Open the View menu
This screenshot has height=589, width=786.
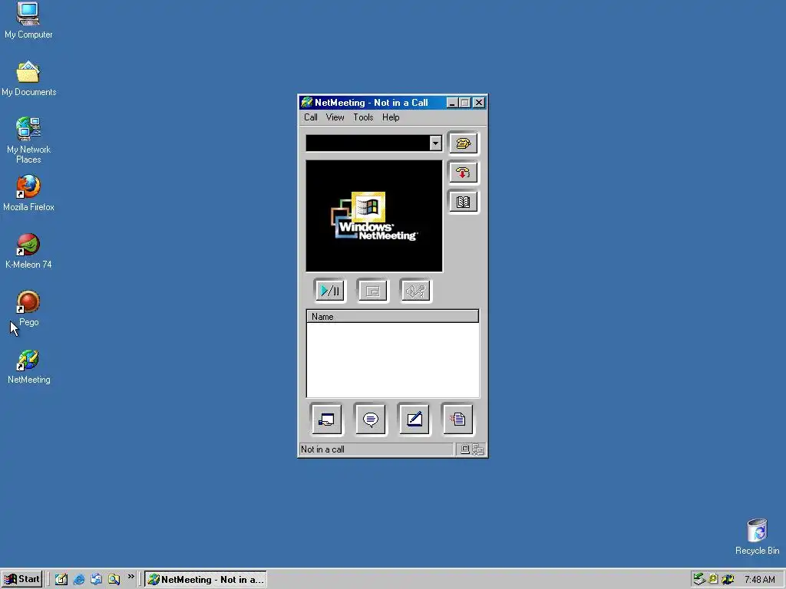[x=335, y=117]
